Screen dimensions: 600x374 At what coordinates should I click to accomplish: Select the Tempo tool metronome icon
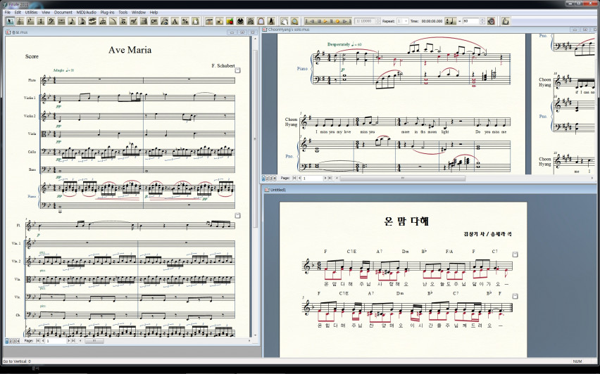[271, 21]
